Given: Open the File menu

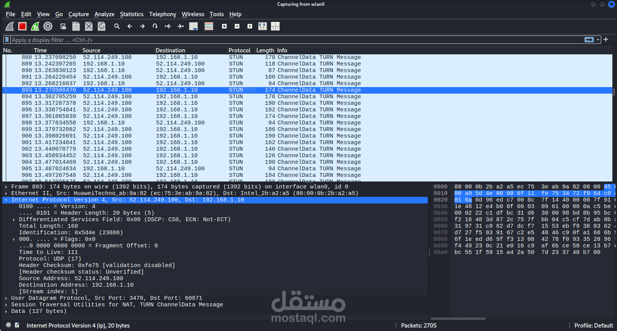Looking at the screenshot, I should point(10,14).
